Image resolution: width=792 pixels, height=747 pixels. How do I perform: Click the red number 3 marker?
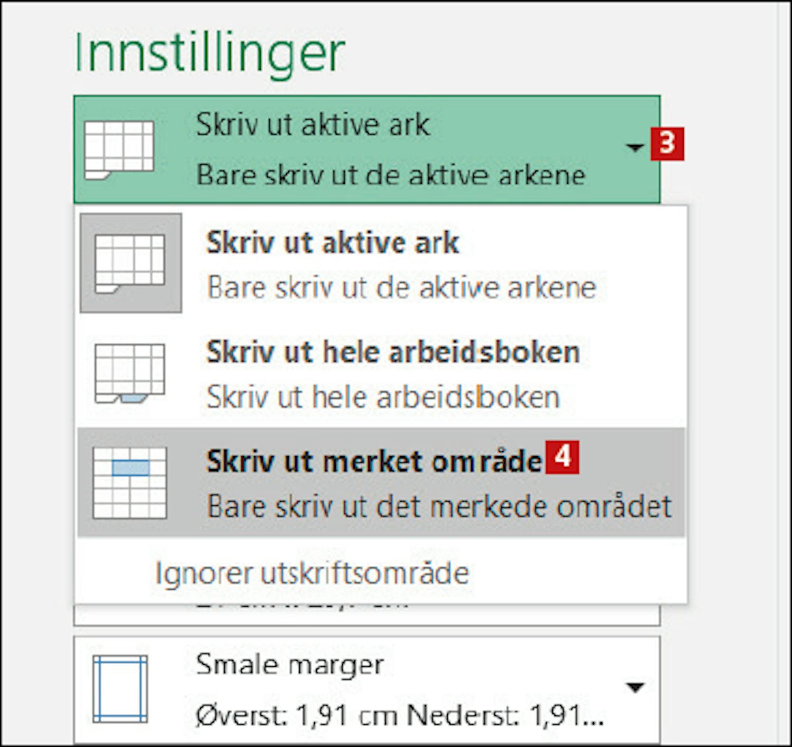[667, 144]
